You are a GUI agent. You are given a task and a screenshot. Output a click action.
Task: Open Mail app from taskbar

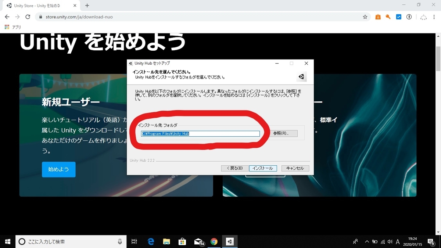(198, 241)
